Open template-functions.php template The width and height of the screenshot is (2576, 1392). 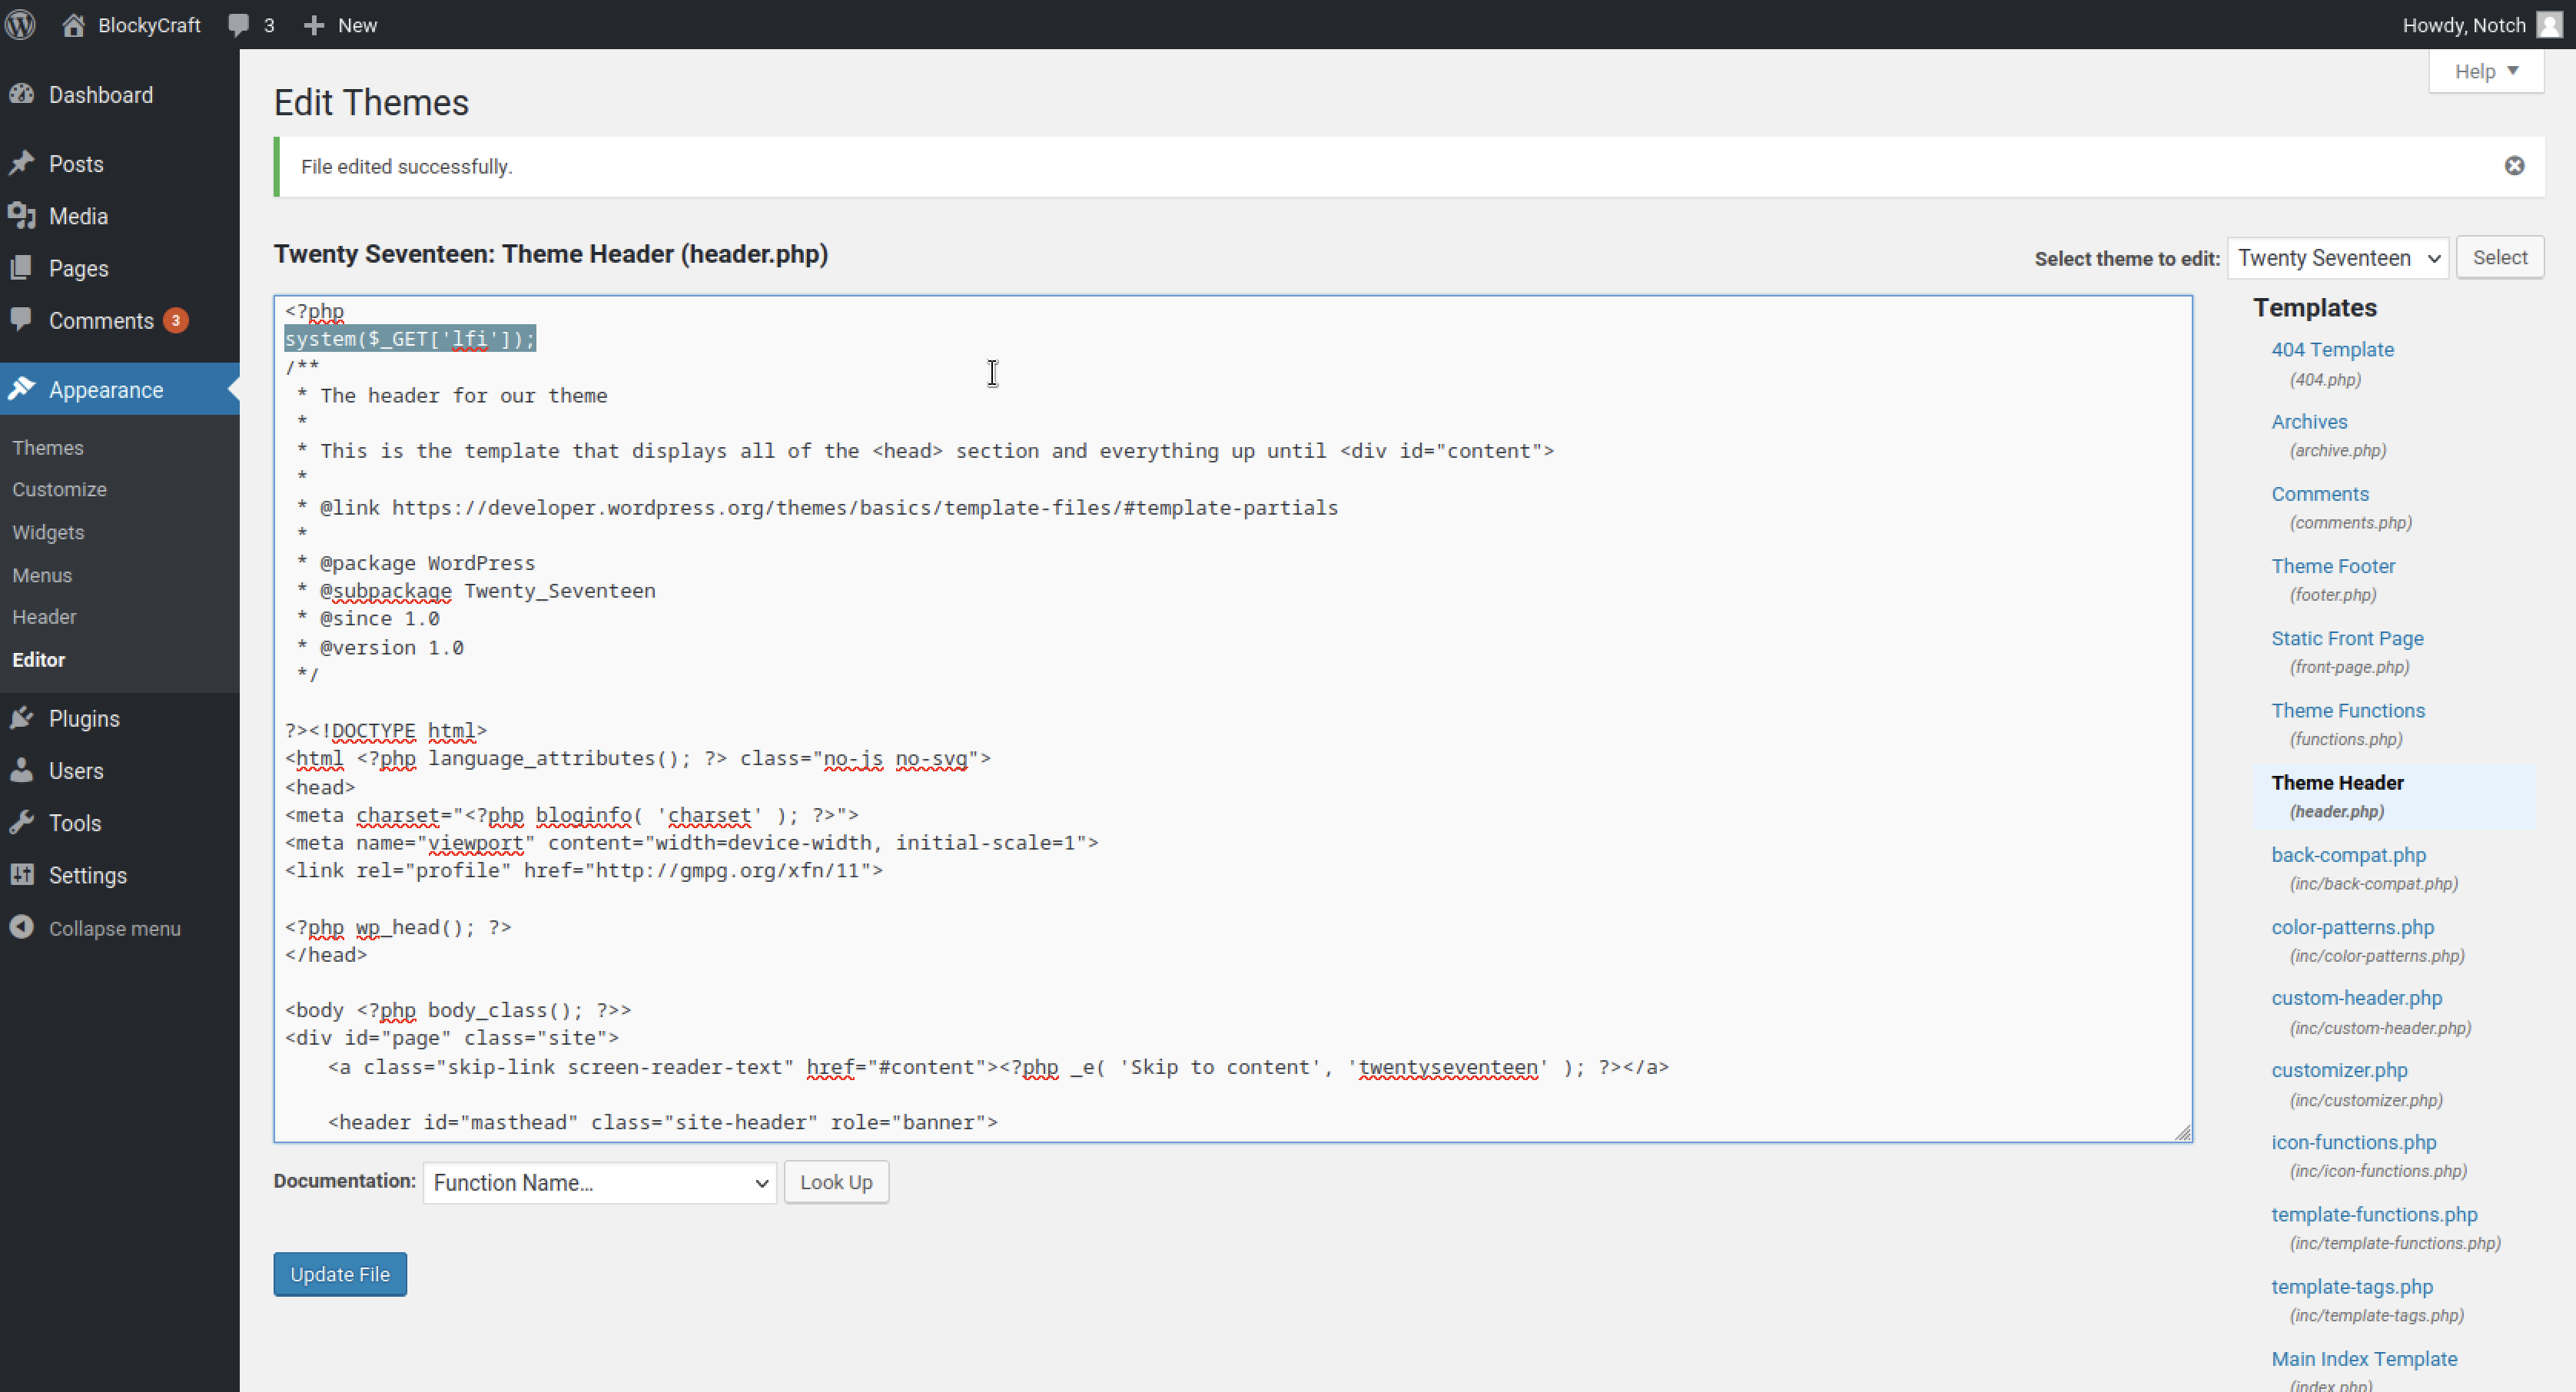point(2374,1214)
